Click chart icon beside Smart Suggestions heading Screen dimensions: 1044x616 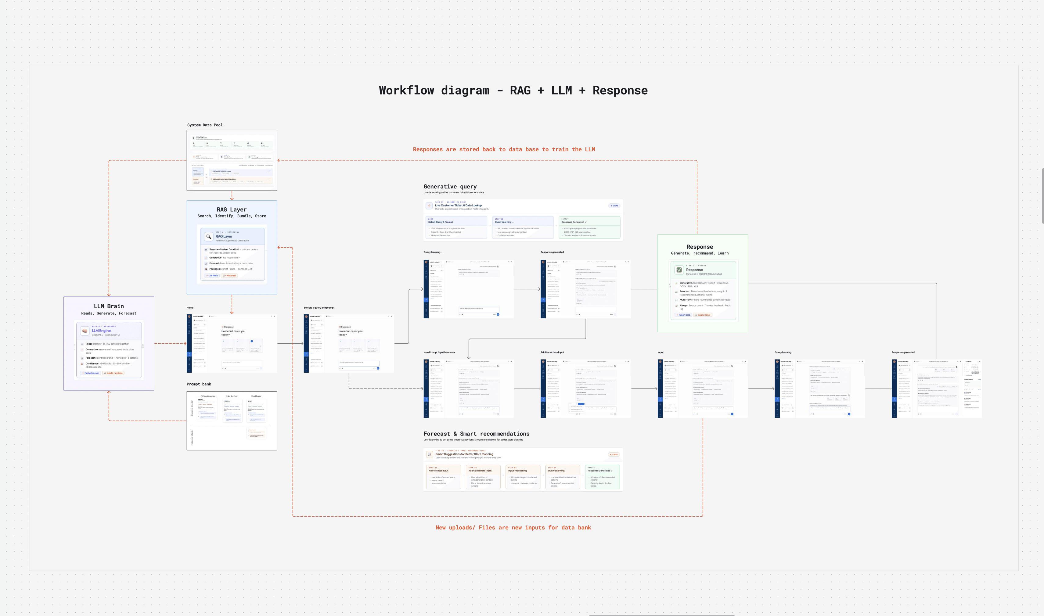429,454
